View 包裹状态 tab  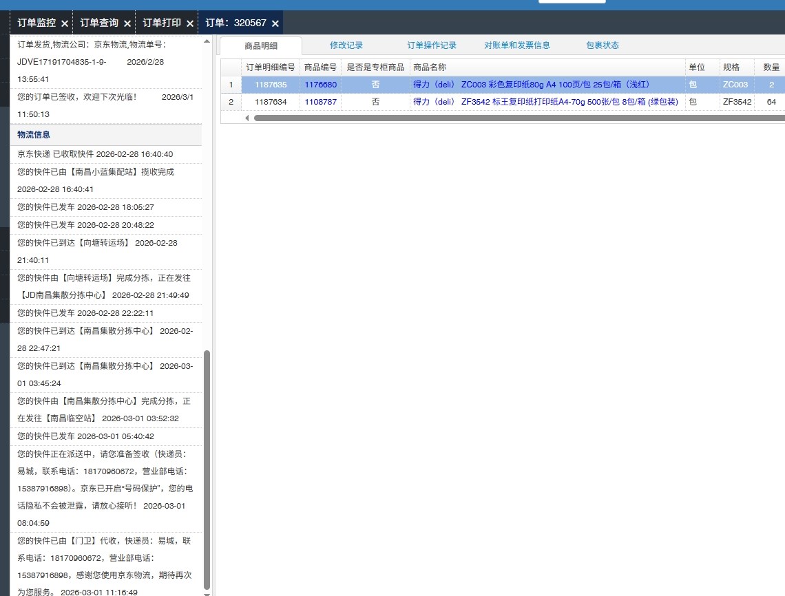coord(603,45)
